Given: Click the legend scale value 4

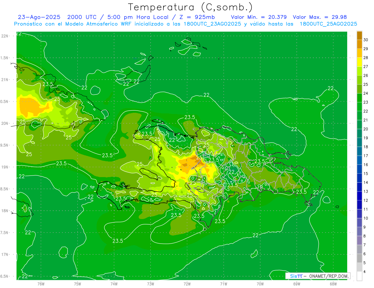Looking at the screenshot, I should pyautogui.click(x=365, y=272).
